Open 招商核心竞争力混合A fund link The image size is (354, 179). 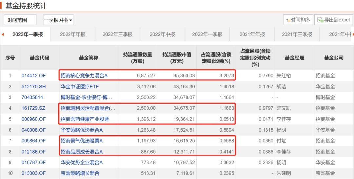pos(84,76)
